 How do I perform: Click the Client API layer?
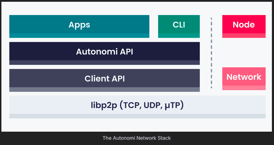coord(105,80)
